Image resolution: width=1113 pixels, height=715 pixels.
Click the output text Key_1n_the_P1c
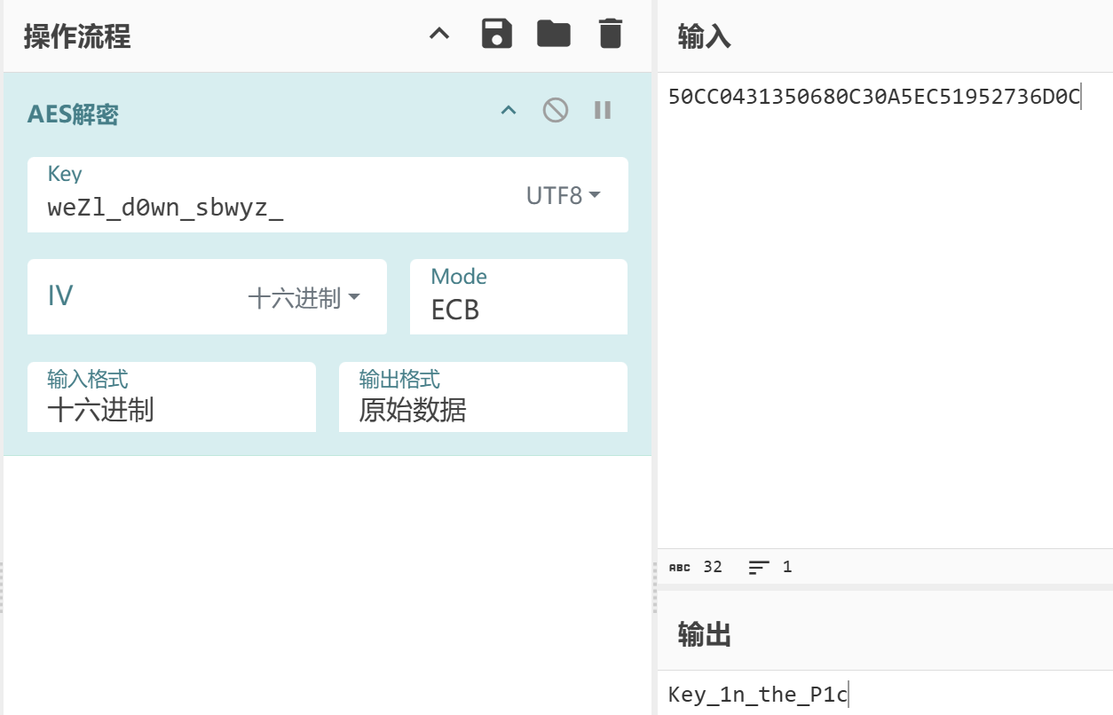click(757, 695)
